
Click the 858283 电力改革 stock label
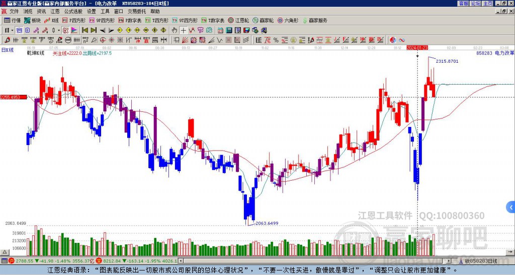495,53
